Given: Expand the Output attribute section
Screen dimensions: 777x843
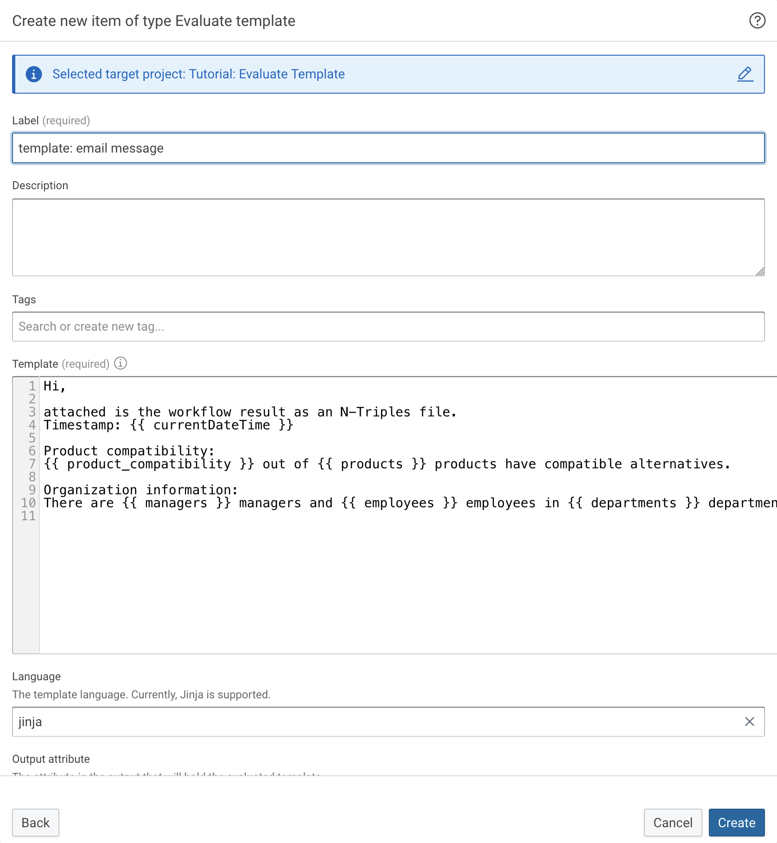Looking at the screenshot, I should pyautogui.click(x=51, y=759).
